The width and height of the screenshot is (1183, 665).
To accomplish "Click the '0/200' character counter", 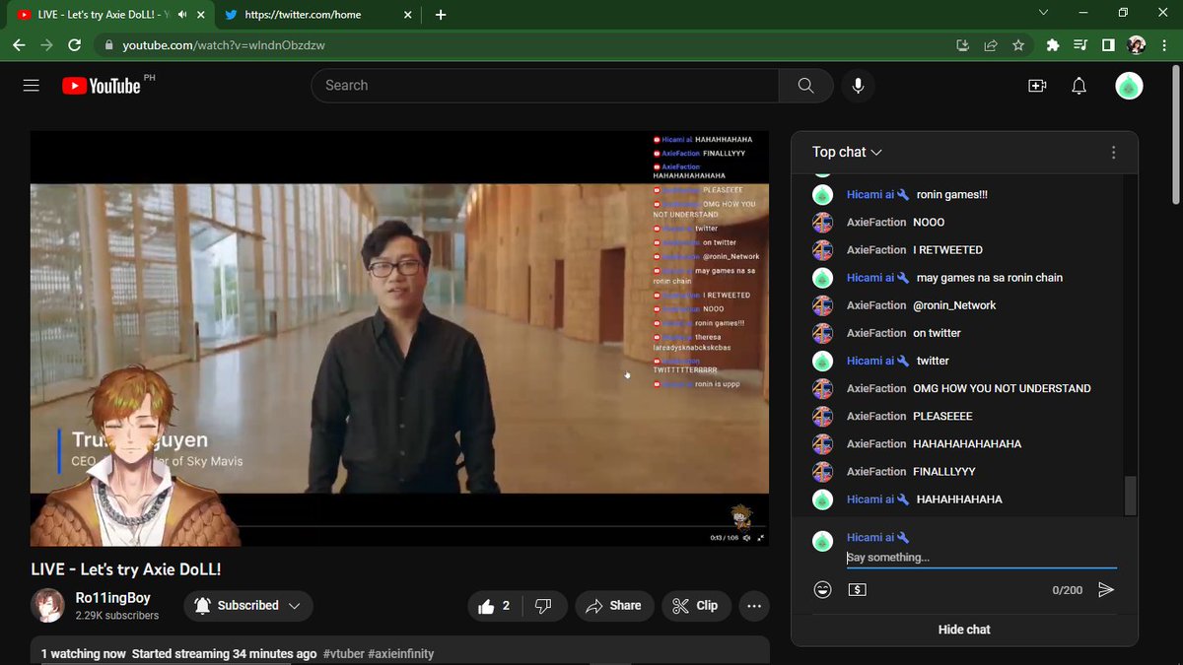I will coord(1067,589).
